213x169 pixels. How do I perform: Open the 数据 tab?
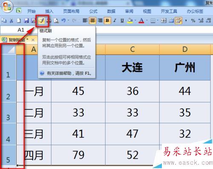(111, 11)
